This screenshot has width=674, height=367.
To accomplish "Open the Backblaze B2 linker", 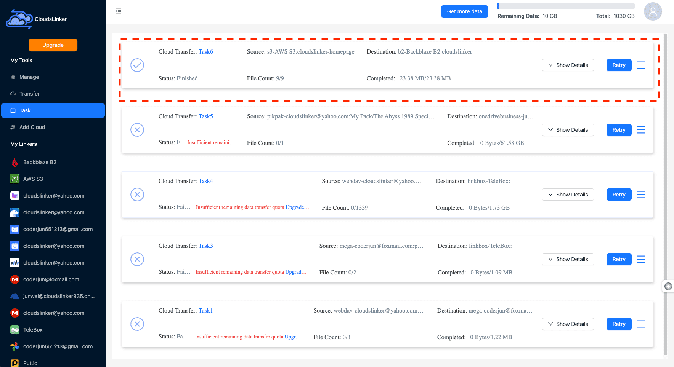I will 53,162.
